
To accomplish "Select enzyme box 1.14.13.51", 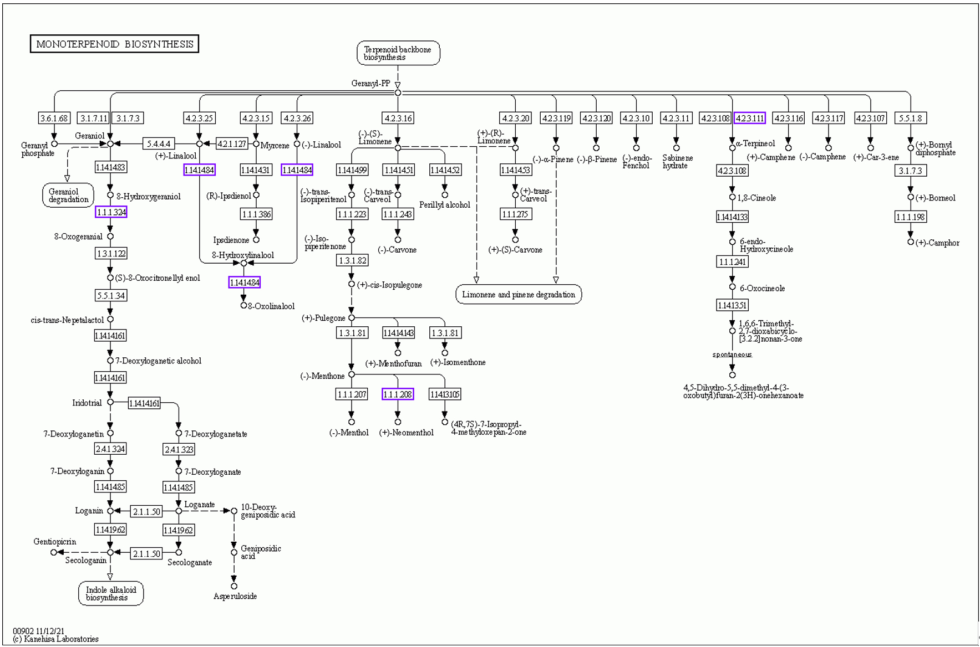I will [x=732, y=305].
